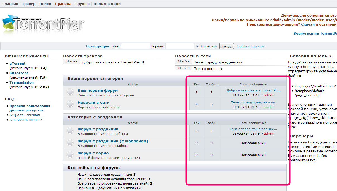The image size is (337, 191).
Task: Click status icon beside Форум с порно
Action: click(x=70, y=155)
